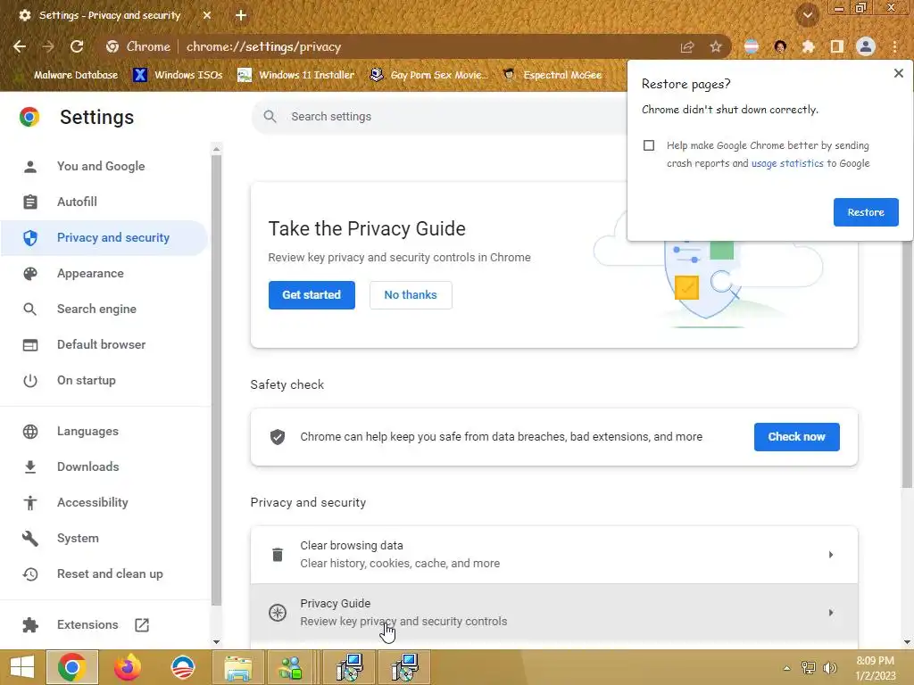This screenshot has width=914, height=685.
Task: Select Autofill in sidebar
Action: click(77, 202)
